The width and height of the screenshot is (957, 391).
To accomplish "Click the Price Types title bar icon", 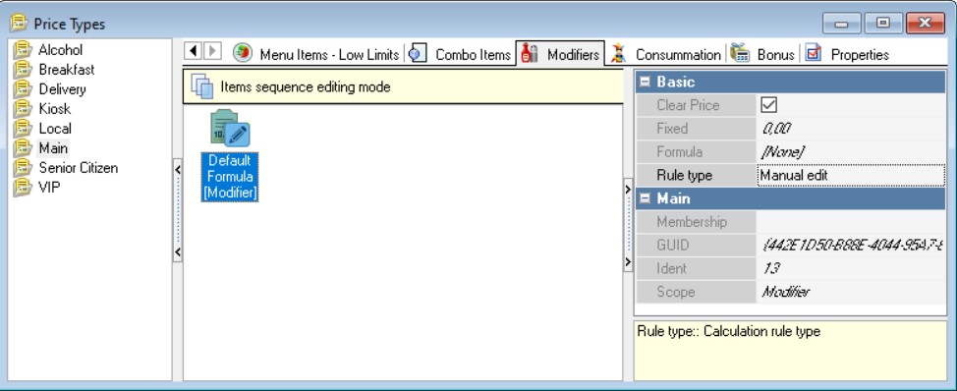I will (x=19, y=24).
